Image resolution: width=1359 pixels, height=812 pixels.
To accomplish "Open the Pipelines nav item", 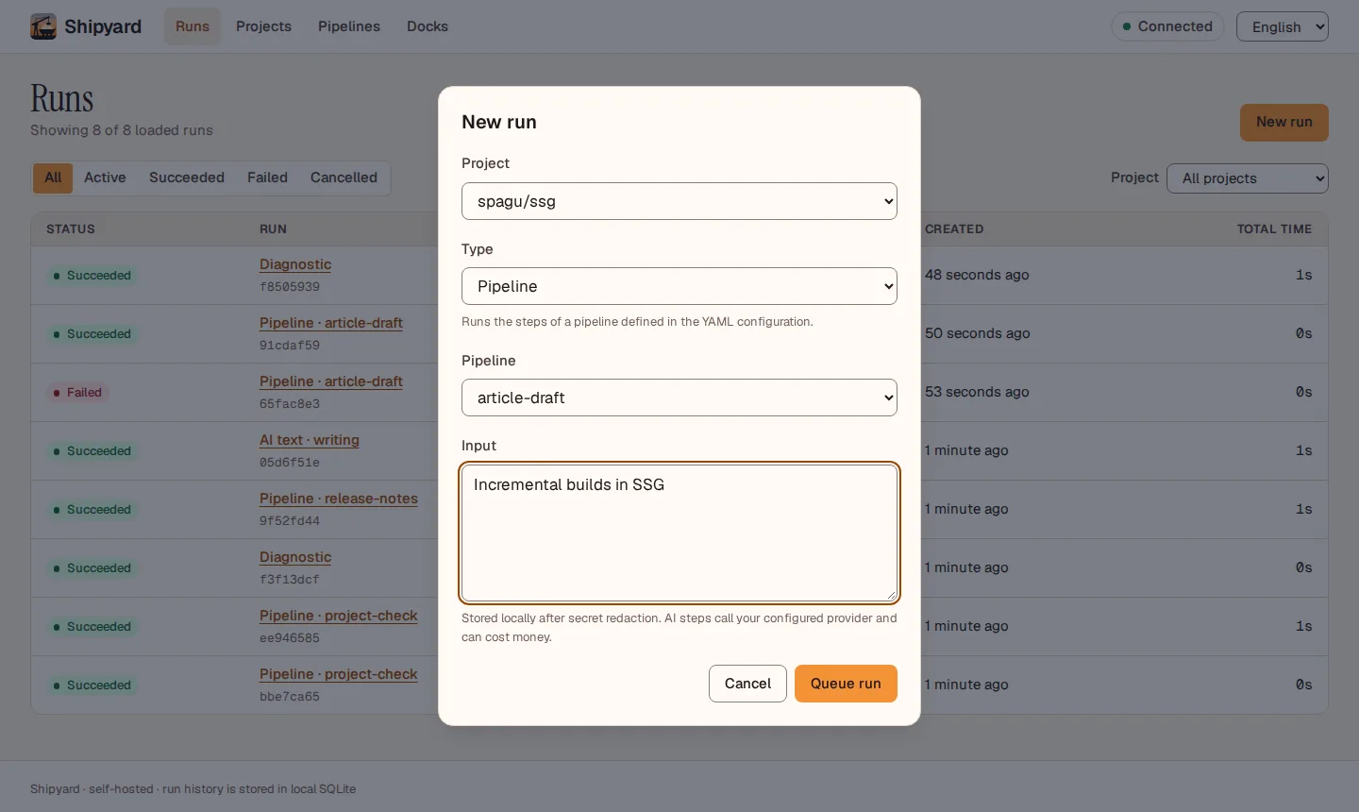I will click(349, 26).
